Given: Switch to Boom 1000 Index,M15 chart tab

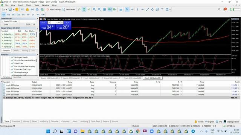Looking at the screenshot, I should click(x=50, y=78).
